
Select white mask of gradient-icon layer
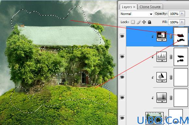pos(181,98)
